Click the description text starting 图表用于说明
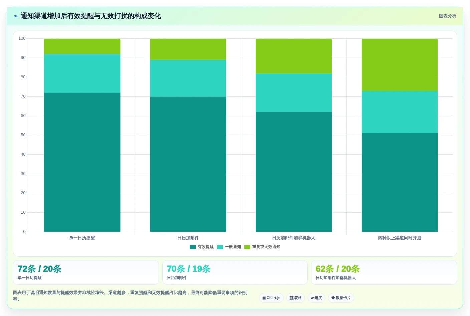Viewport: 470px width, 316px height. [130, 296]
